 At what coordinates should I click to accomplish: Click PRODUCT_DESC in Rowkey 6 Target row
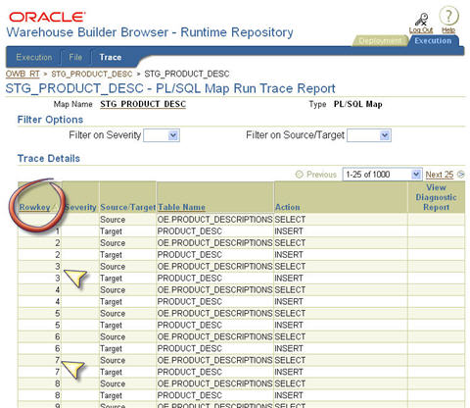point(189,348)
